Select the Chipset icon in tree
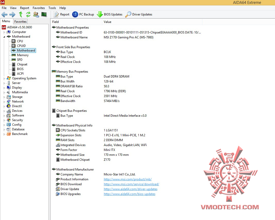 13,64
